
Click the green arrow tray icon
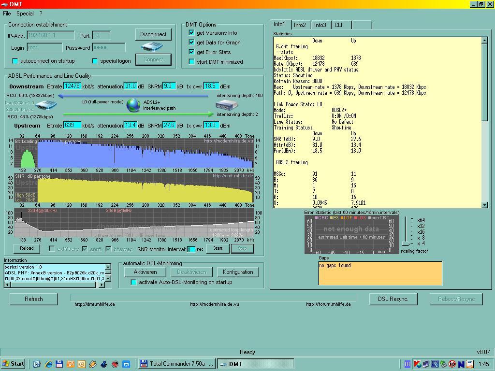pyautogui.click(x=443, y=364)
